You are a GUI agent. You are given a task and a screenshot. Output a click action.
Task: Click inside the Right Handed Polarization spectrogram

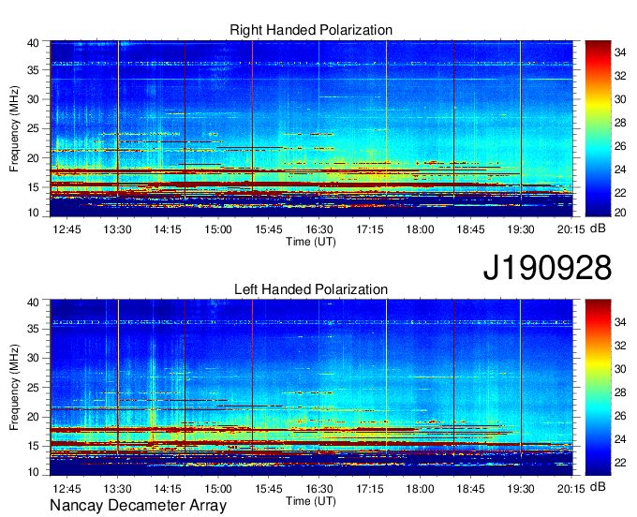pos(311,128)
